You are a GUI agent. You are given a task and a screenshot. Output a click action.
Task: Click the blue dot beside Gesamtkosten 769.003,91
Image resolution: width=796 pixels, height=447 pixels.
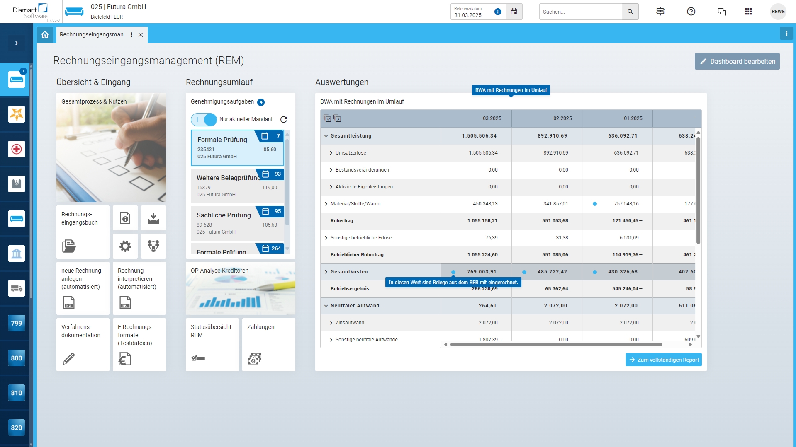(453, 272)
